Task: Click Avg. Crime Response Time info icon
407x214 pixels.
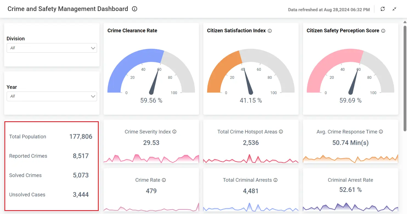Action: (x=381, y=132)
